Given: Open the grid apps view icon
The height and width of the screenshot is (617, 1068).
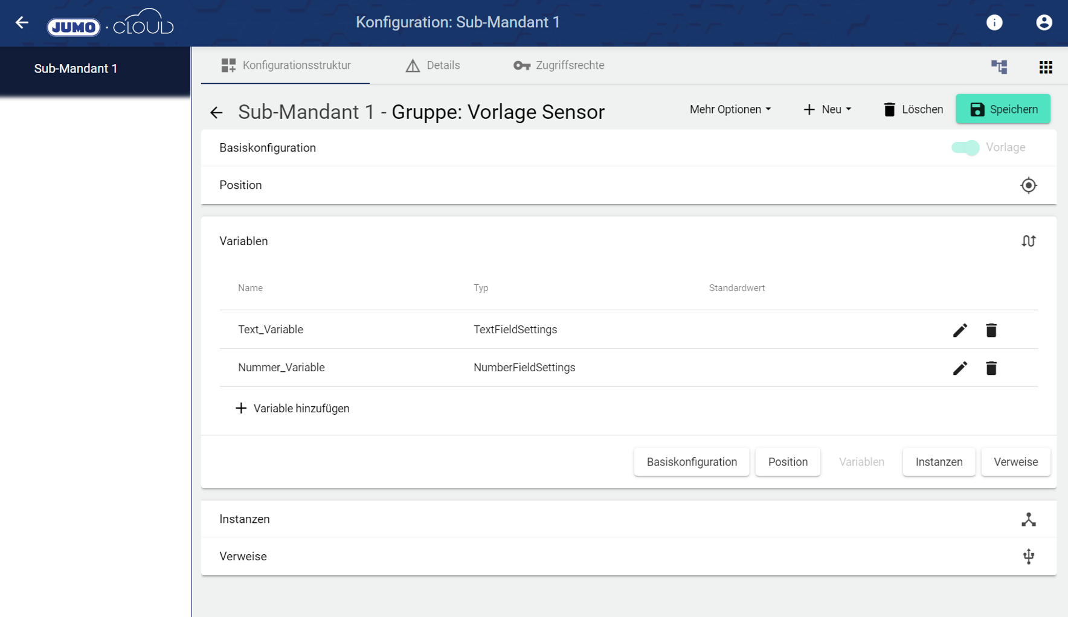Looking at the screenshot, I should pyautogui.click(x=1046, y=66).
